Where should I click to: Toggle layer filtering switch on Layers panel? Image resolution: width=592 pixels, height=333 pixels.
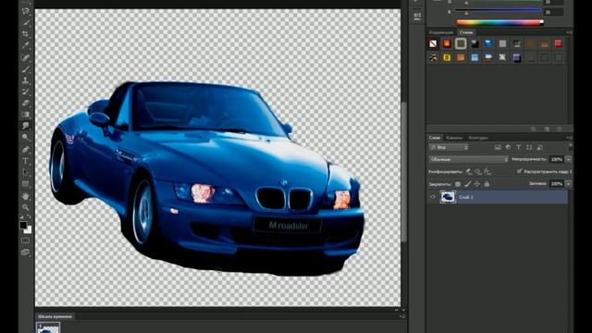(x=571, y=146)
